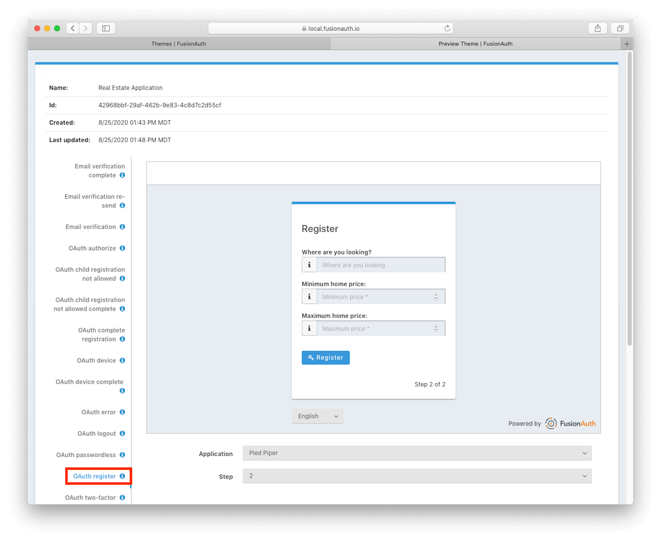The width and height of the screenshot is (661, 541).
Task: Click info icon for OAuth complete registration
Action: coord(122,339)
